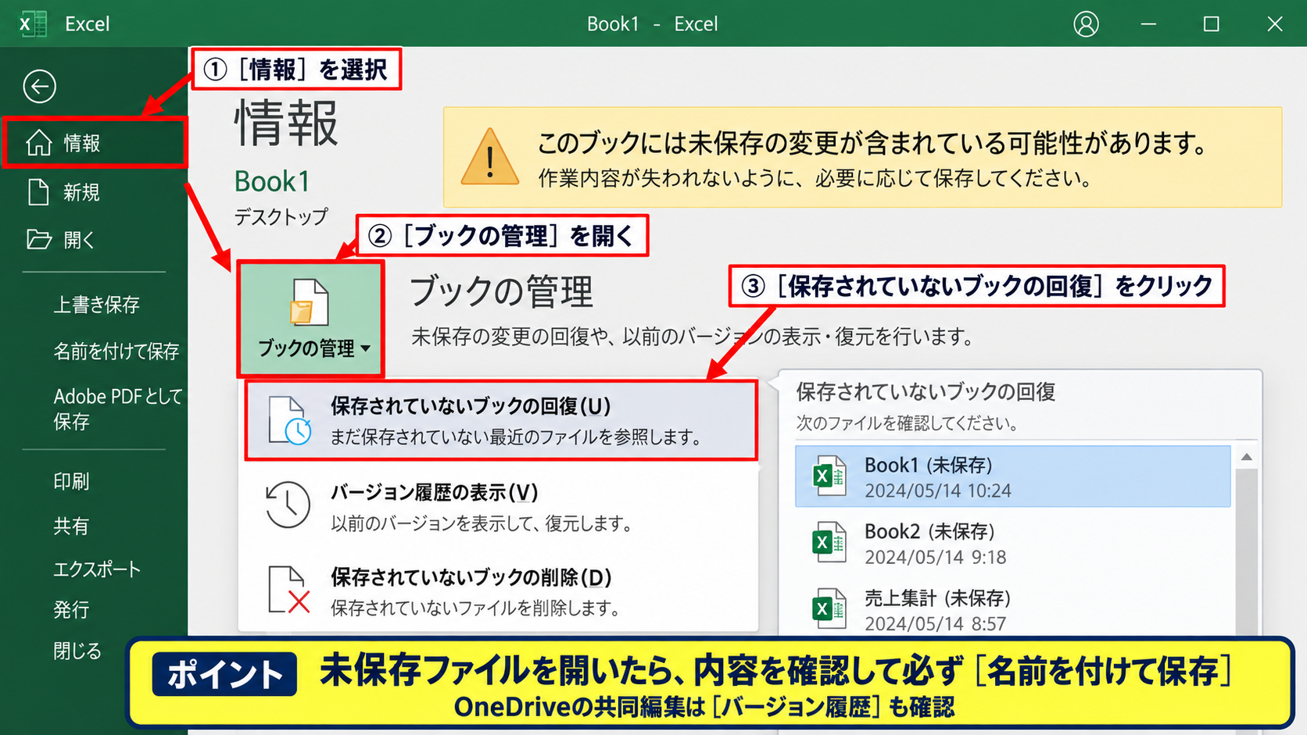Click the new document icon beside 新規
Image resolution: width=1307 pixels, height=735 pixels.
[x=38, y=192]
